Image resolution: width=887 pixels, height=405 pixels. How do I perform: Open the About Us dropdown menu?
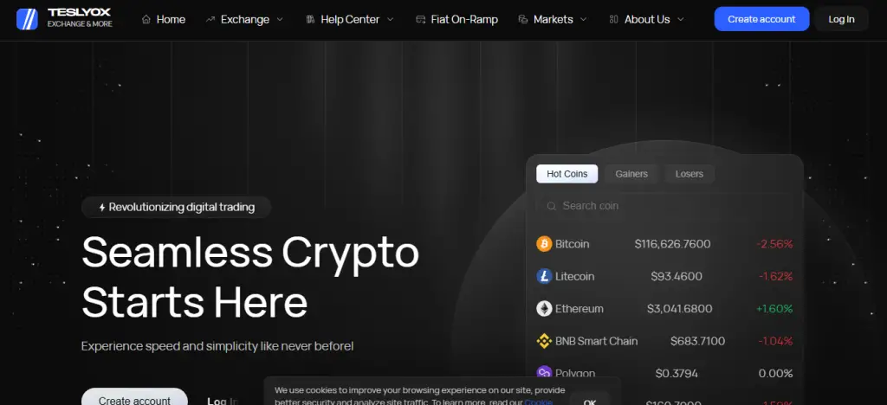[x=646, y=19]
